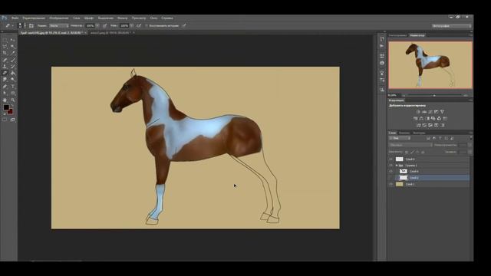Open the layer blend mode dropdown

410,145
